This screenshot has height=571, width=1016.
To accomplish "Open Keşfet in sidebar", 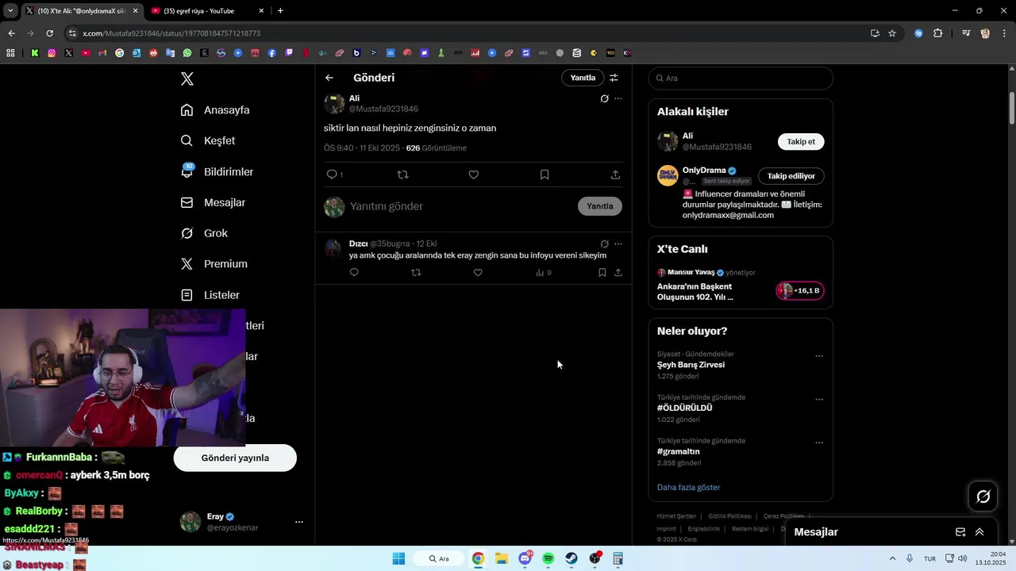I will [208, 140].
